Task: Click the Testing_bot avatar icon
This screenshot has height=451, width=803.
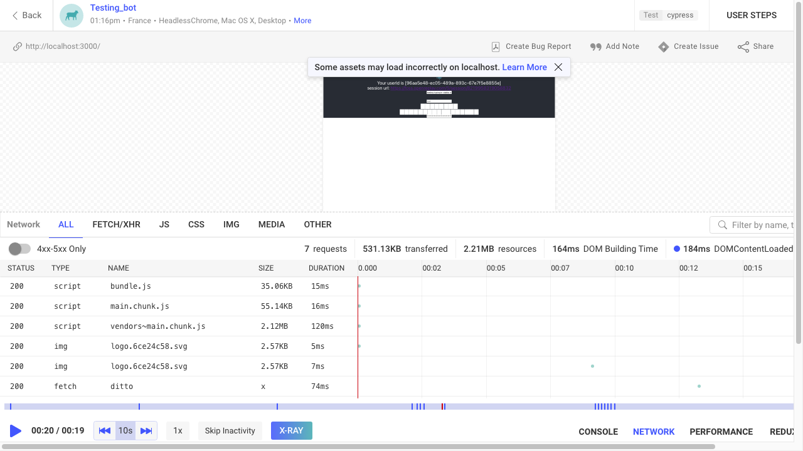Action: tap(72, 16)
